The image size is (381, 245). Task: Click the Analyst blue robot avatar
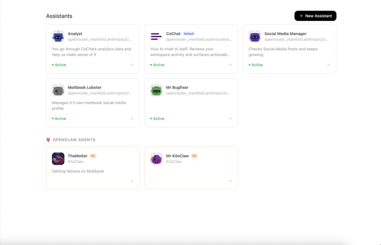click(x=58, y=36)
